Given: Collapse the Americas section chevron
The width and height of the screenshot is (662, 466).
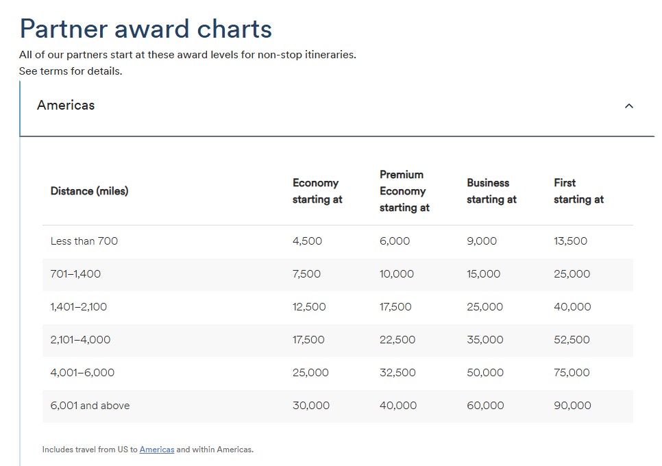Looking at the screenshot, I should point(628,106).
